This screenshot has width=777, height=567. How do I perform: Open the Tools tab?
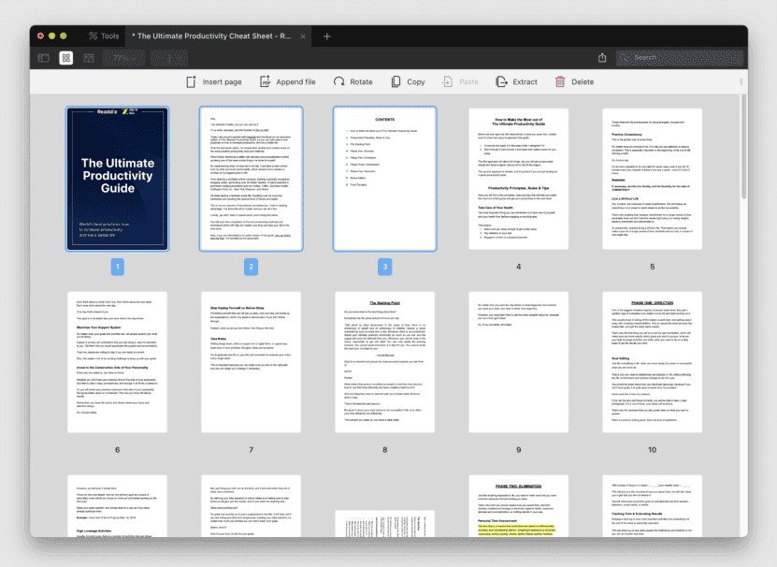(104, 36)
